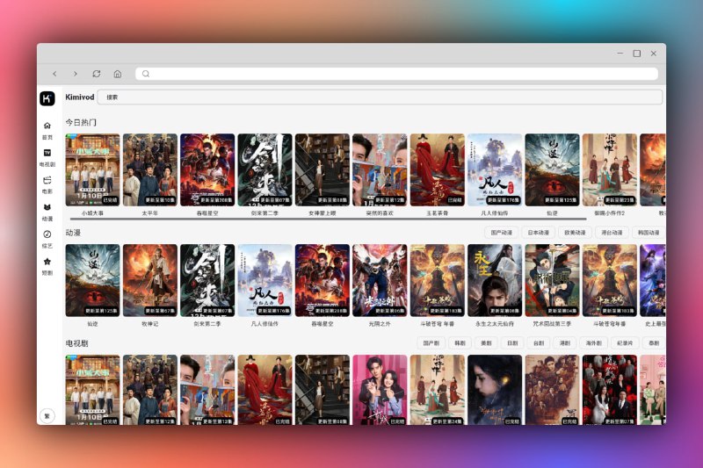Viewport: 703px width, 468px height.
Task: Open 剑来第二季 poster in 动漫 row
Action: (x=207, y=280)
